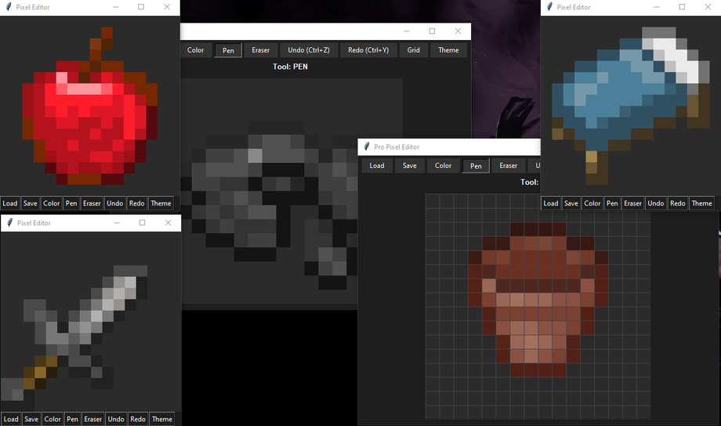721x426 pixels.
Task: Toggle Theme in the sword editor window
Action: click(x=162, y=419)
